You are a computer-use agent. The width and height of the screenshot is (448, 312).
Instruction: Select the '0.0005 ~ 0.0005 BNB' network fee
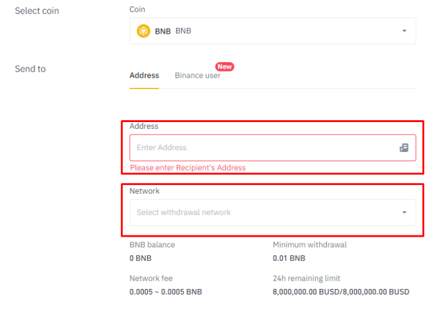166,292
